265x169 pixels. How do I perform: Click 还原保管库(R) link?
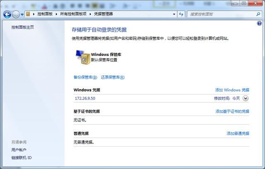[x=113, y=77]
